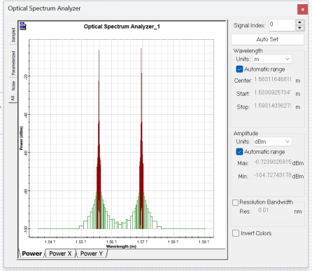Toggle Amplitude Automatic range checkbox

[x=239, y=152]
